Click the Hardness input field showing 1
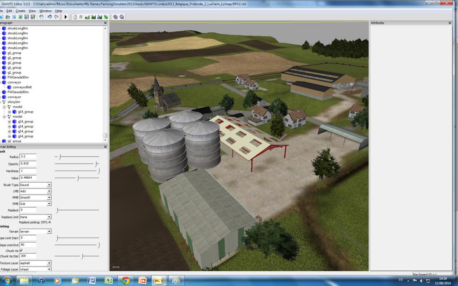Viewport: 458px width, 286px height. [28, 170]
